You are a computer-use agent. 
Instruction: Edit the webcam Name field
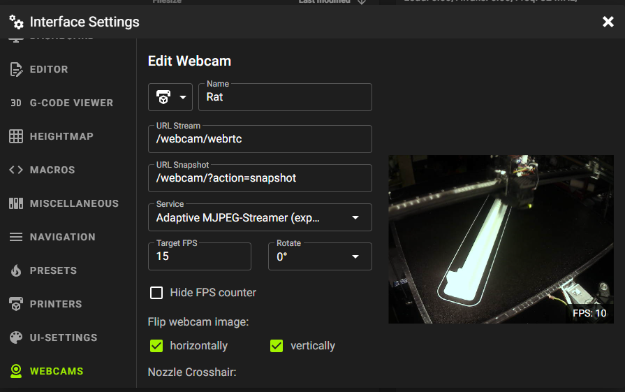tap(285, 97)
